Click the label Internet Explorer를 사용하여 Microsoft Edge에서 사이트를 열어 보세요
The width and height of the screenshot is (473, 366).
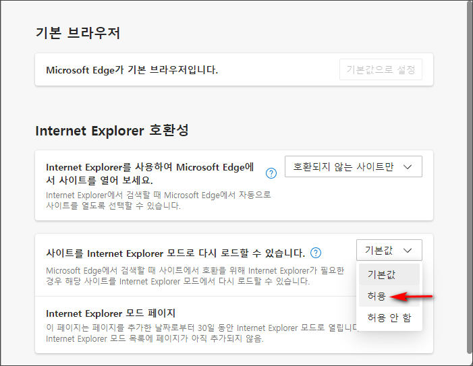(150, 173)
